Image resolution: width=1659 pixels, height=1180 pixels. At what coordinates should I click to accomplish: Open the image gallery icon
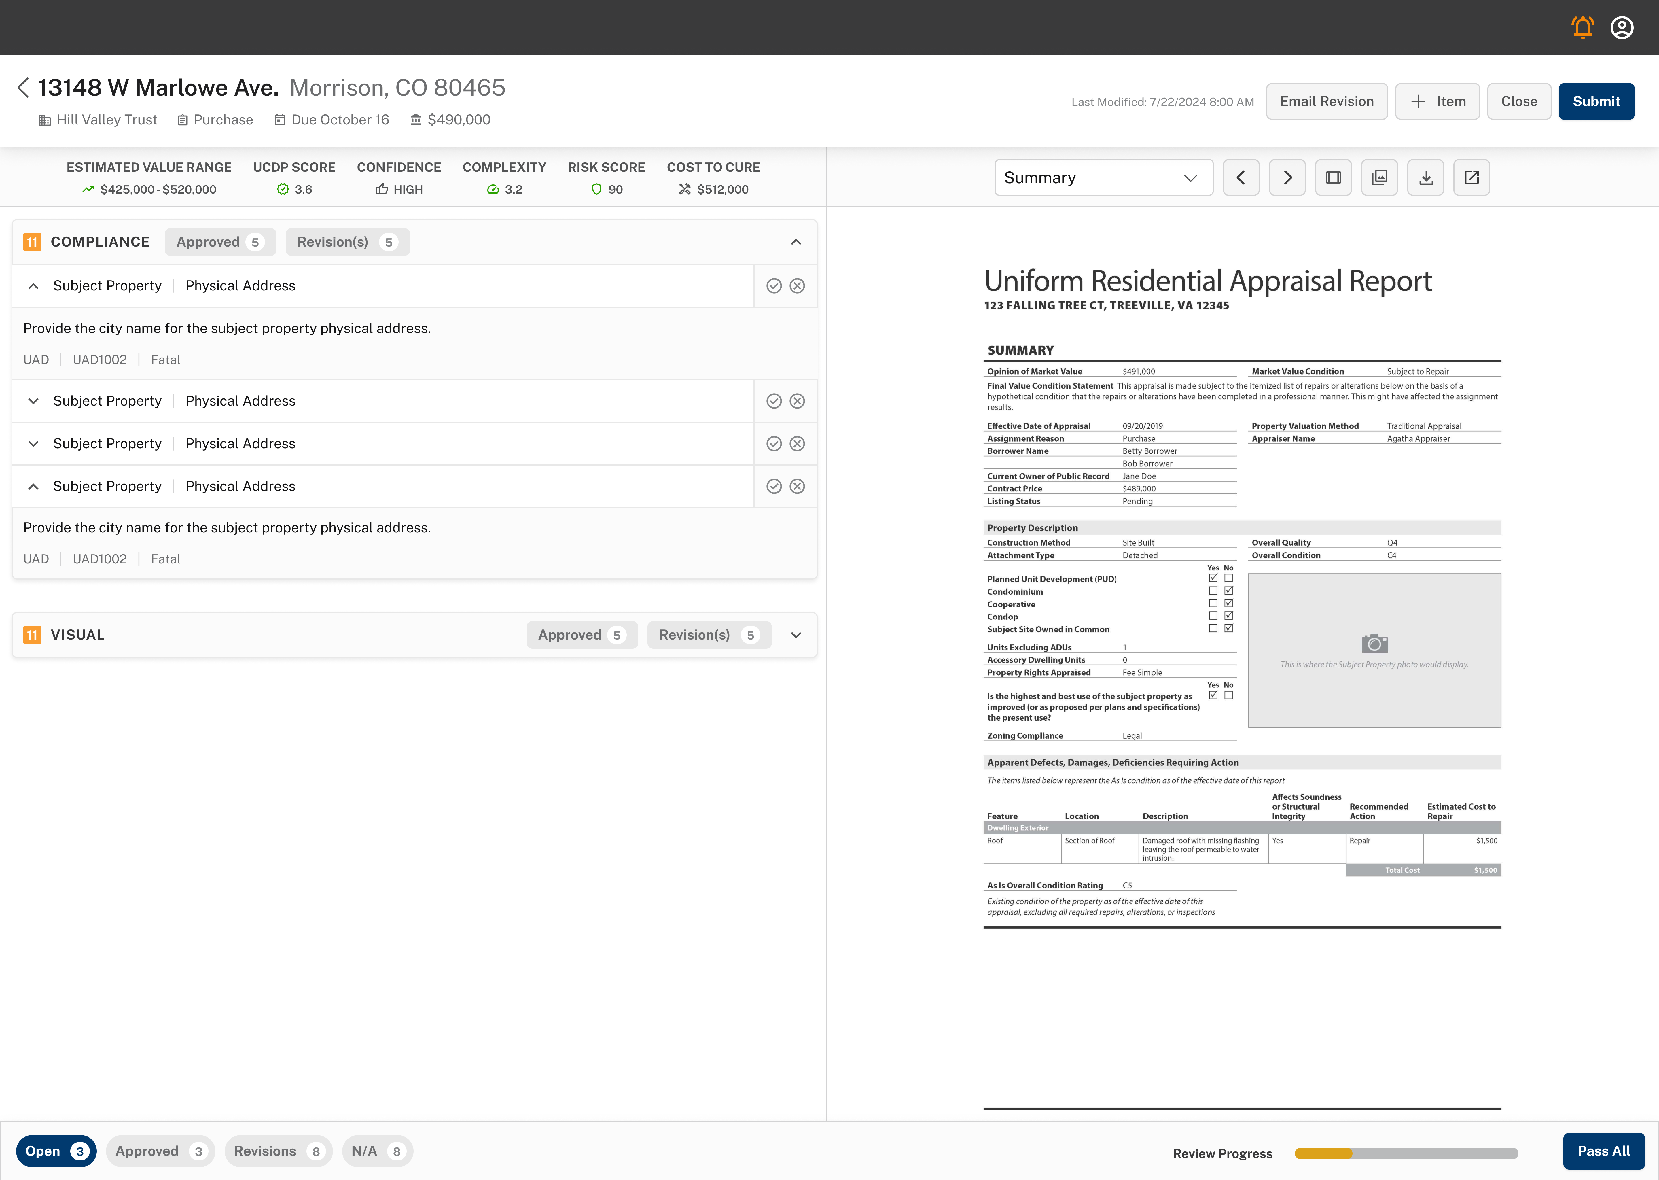pyautogui.click(x=1379, y=177)
